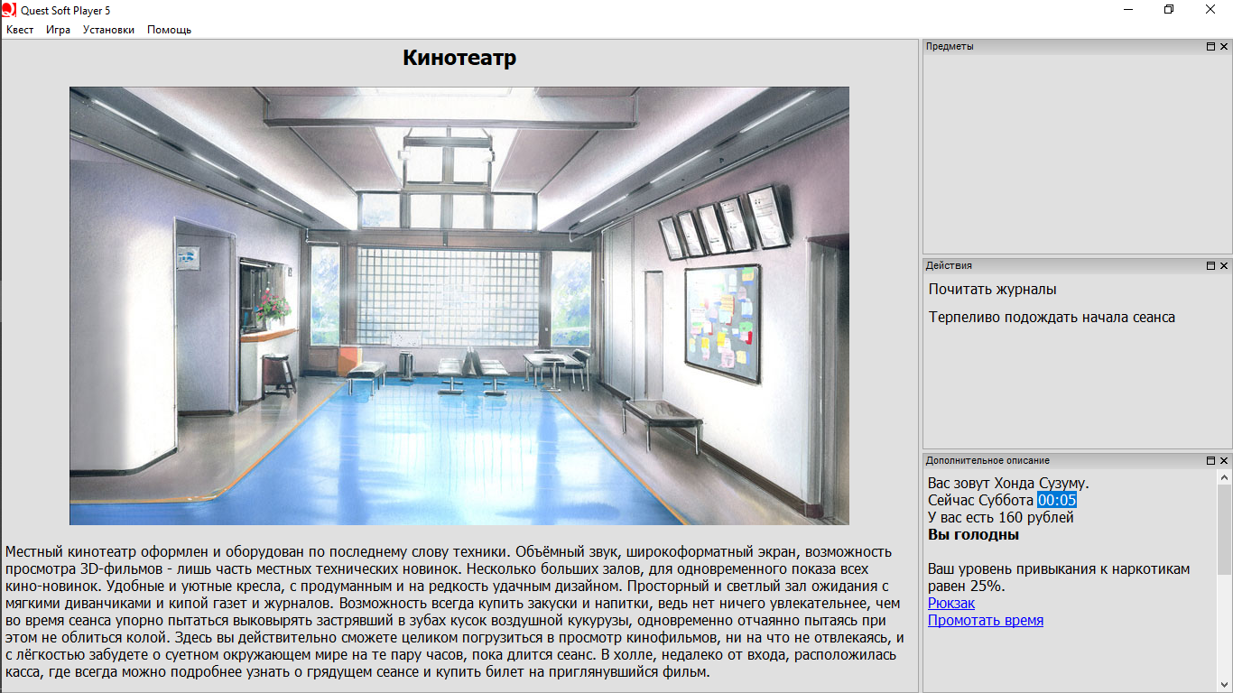Click the Quest Soft Player app icon
Image resolution: width=1233 pixels, height=693 pixels.
coord(9,9)
